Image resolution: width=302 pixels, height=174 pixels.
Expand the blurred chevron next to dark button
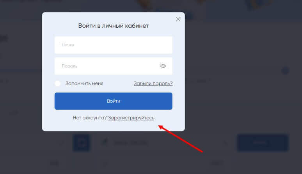(225, 143)
